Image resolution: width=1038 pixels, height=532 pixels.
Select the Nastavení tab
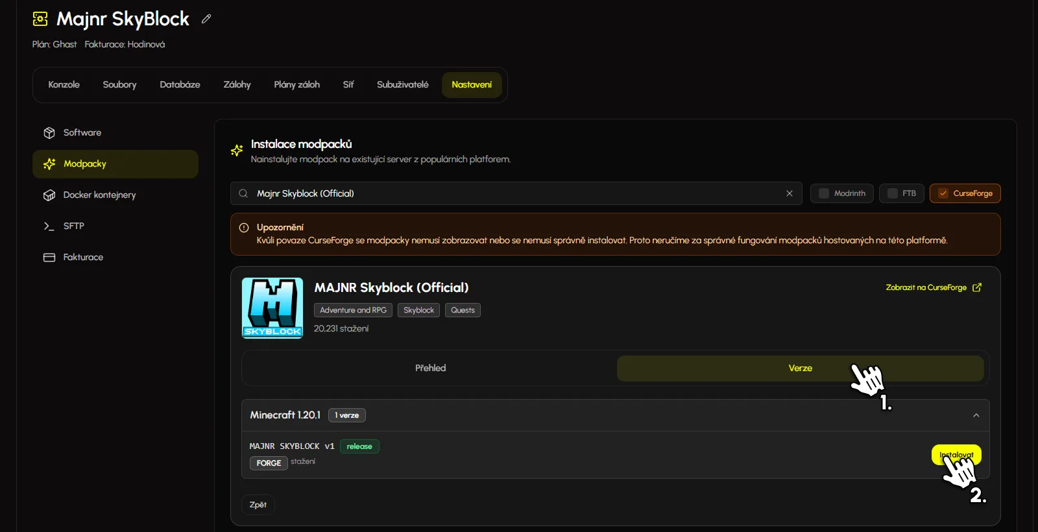(x=472, y=85)
